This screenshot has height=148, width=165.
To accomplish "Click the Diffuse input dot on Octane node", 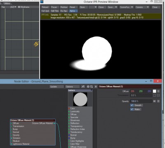I will coord(12,123).
